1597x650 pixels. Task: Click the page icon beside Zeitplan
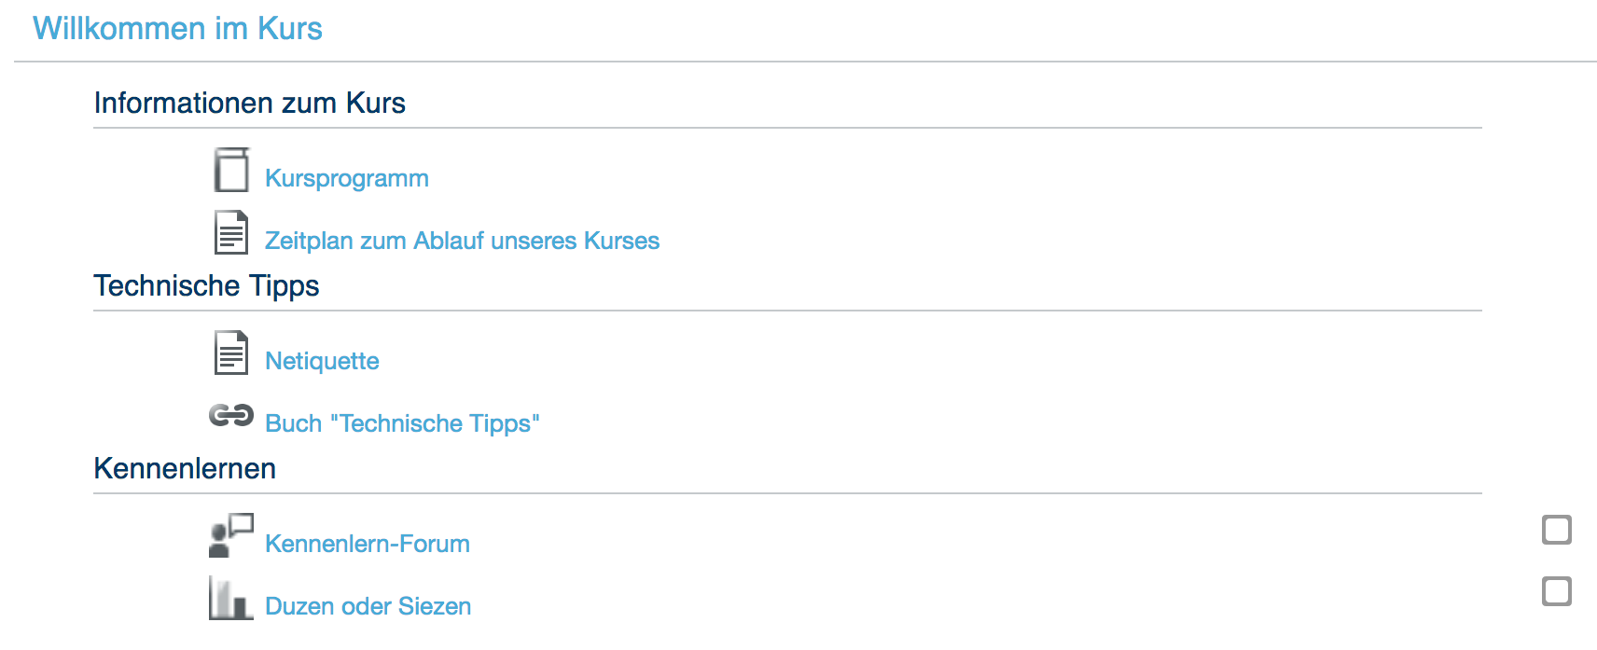pos(231,232)
